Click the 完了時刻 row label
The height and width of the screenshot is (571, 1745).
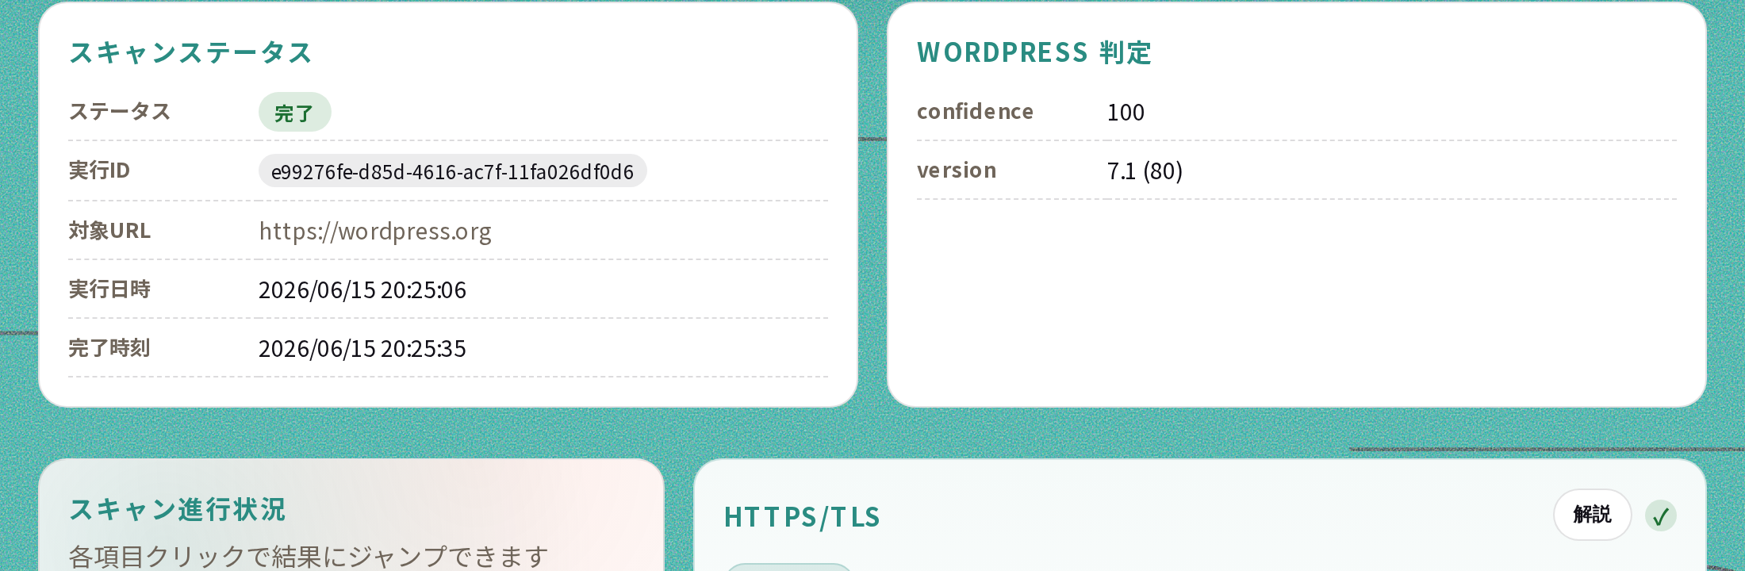click(x=109, y=348)
